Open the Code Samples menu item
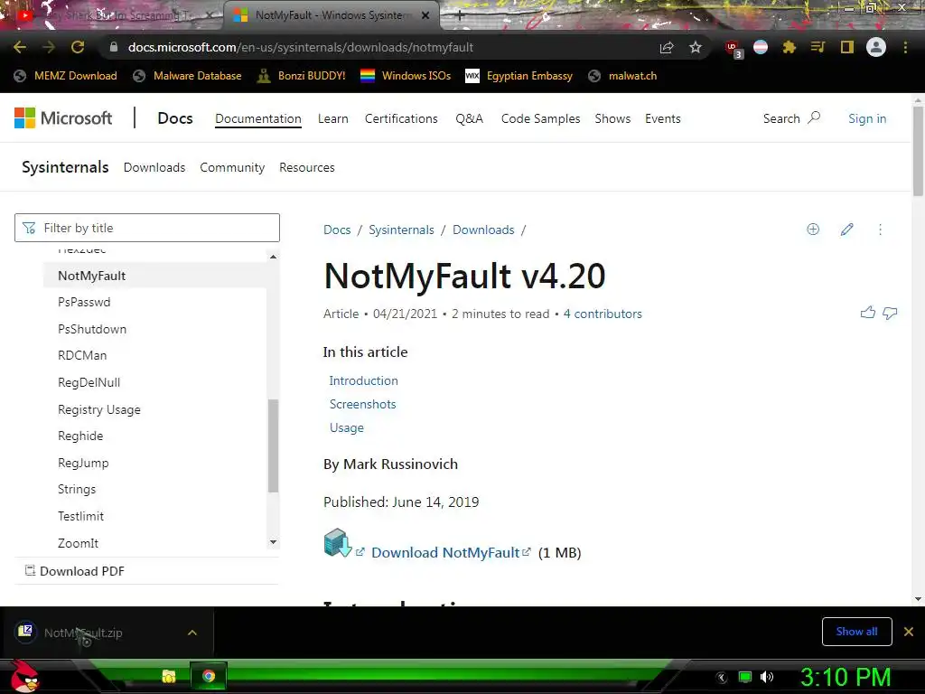925x694 pixels. click(540, 118)
